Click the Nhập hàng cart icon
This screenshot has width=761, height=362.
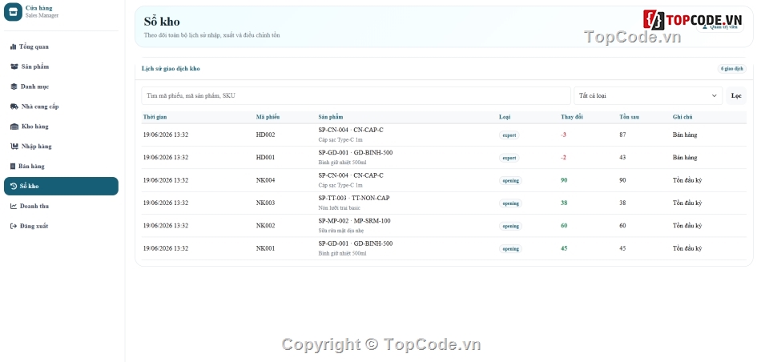(14, 146)
